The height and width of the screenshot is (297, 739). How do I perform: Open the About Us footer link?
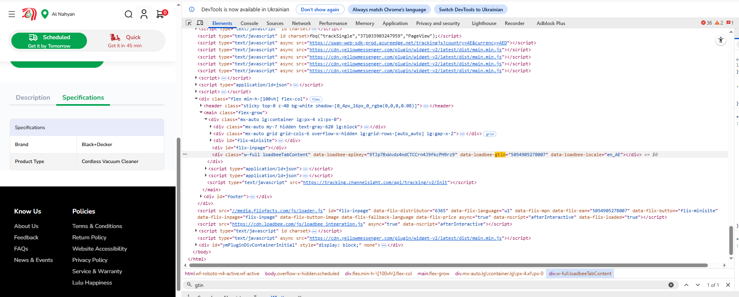(26, 226)
